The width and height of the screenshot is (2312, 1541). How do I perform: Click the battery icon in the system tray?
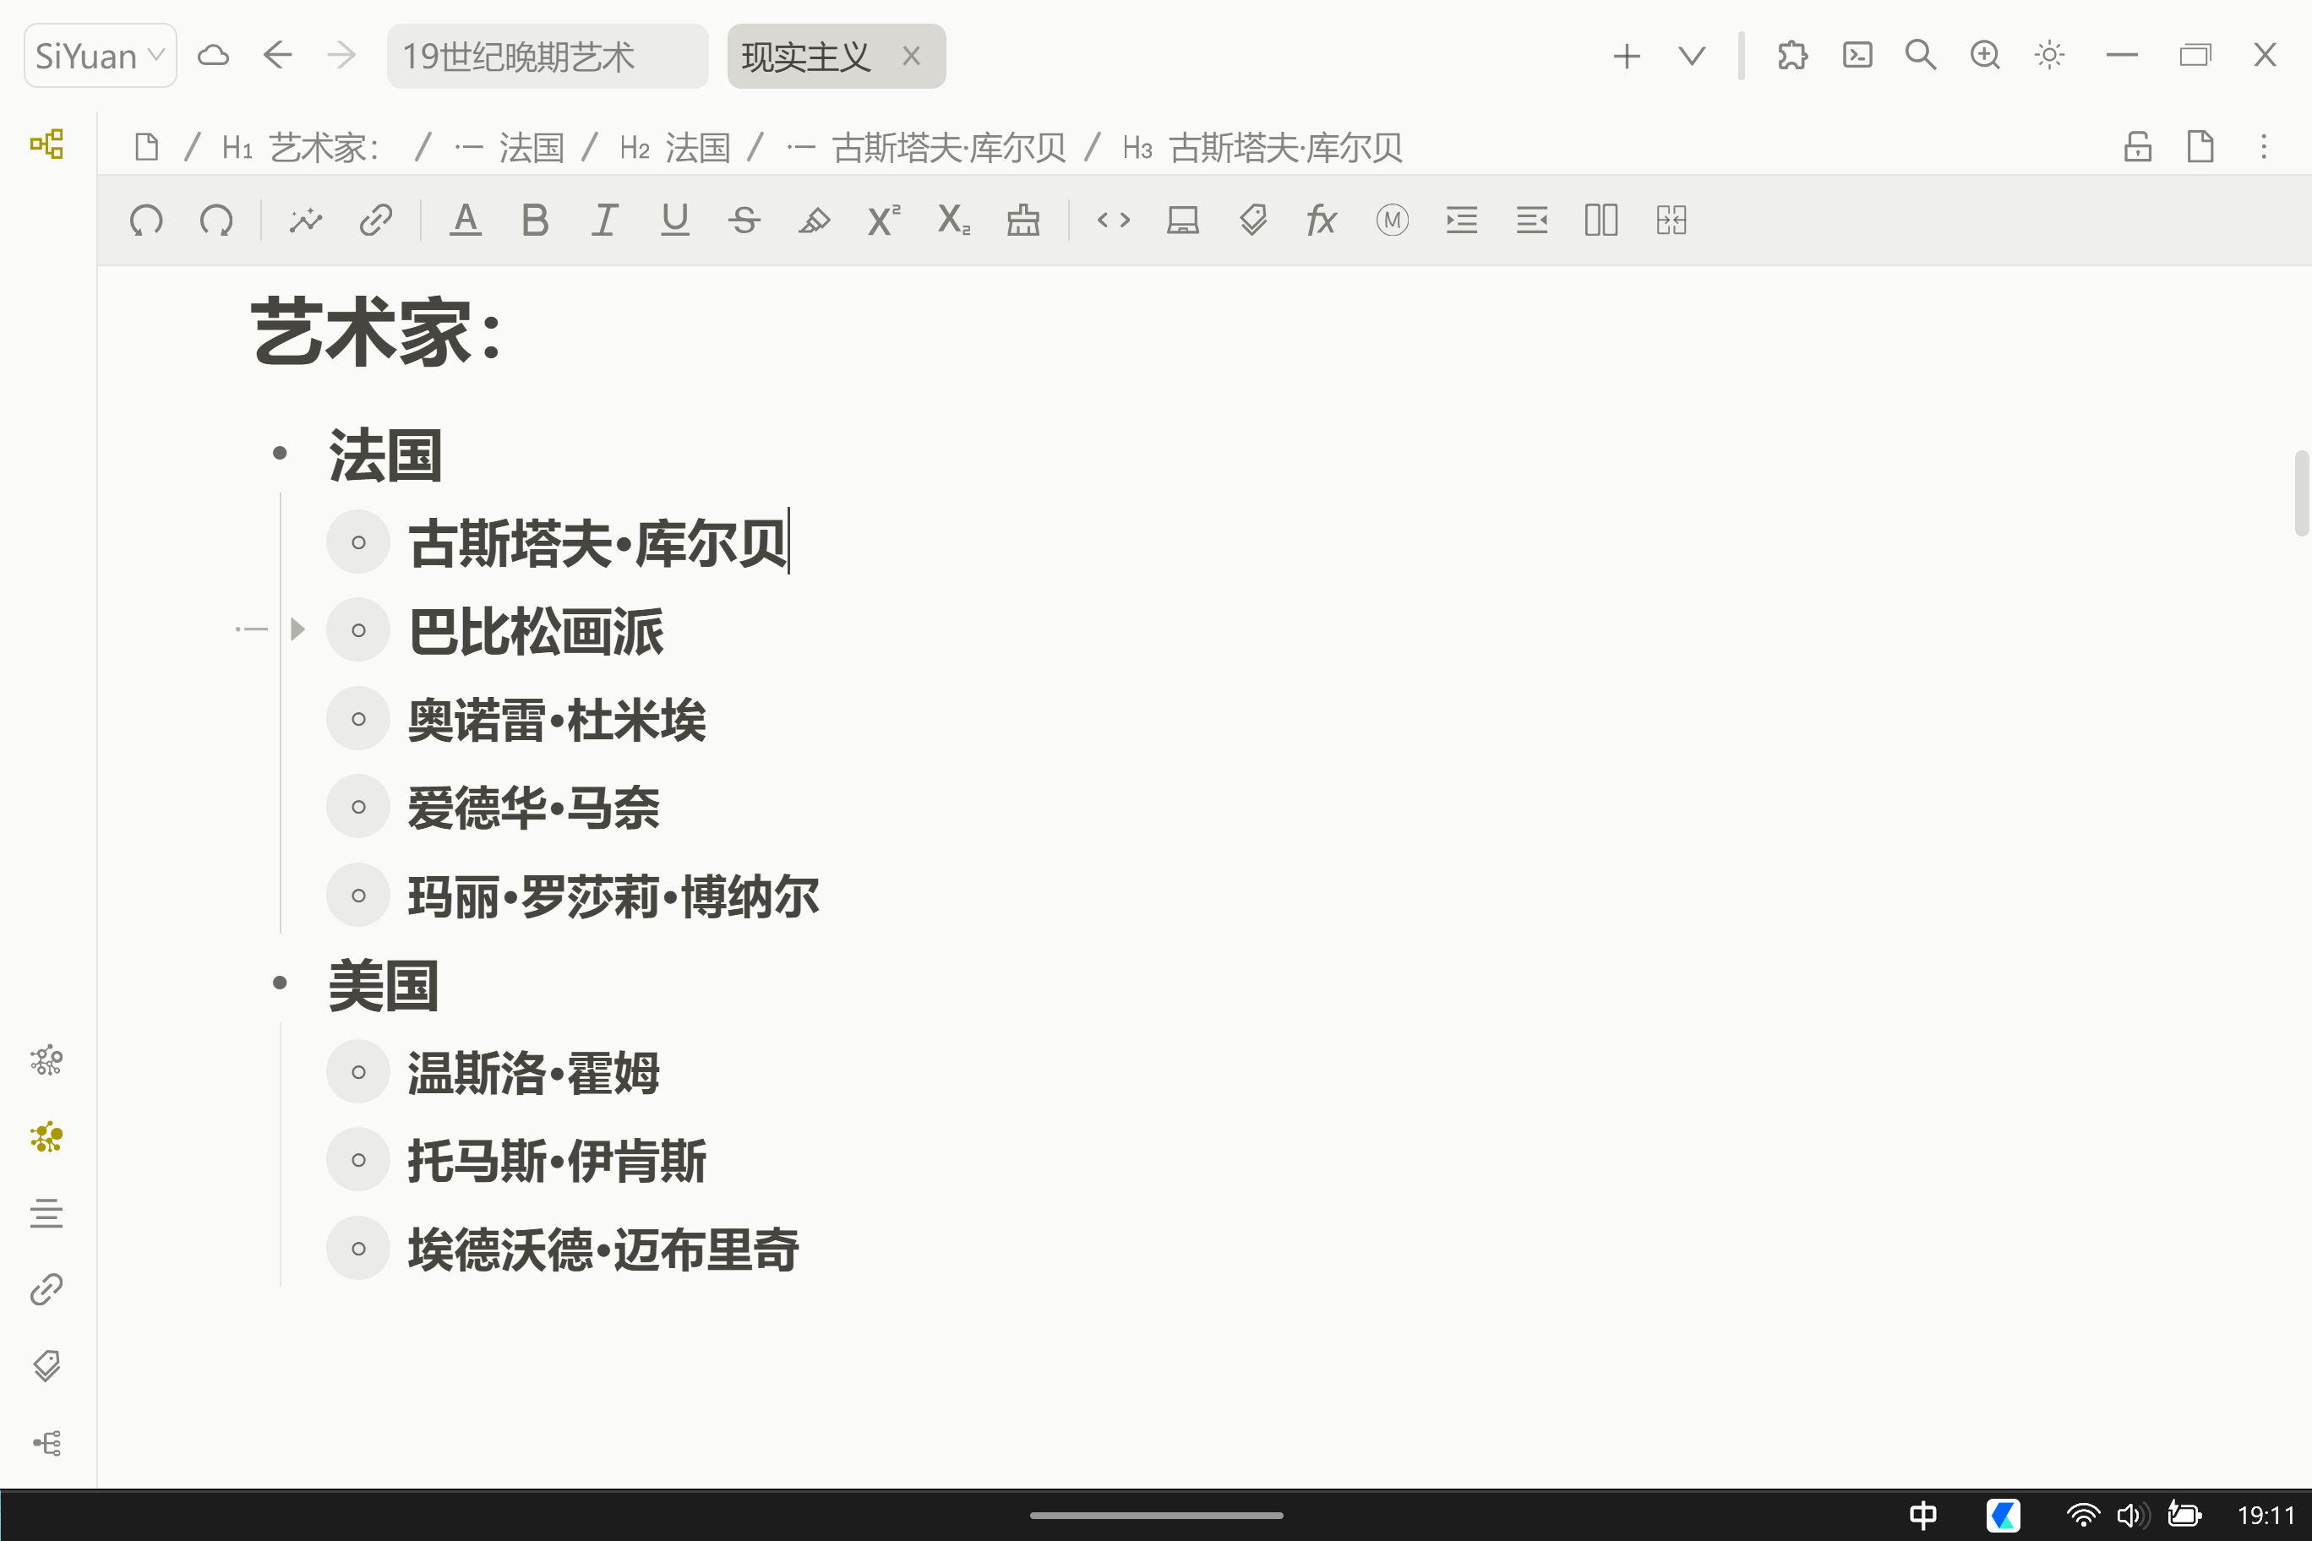2184,1515
